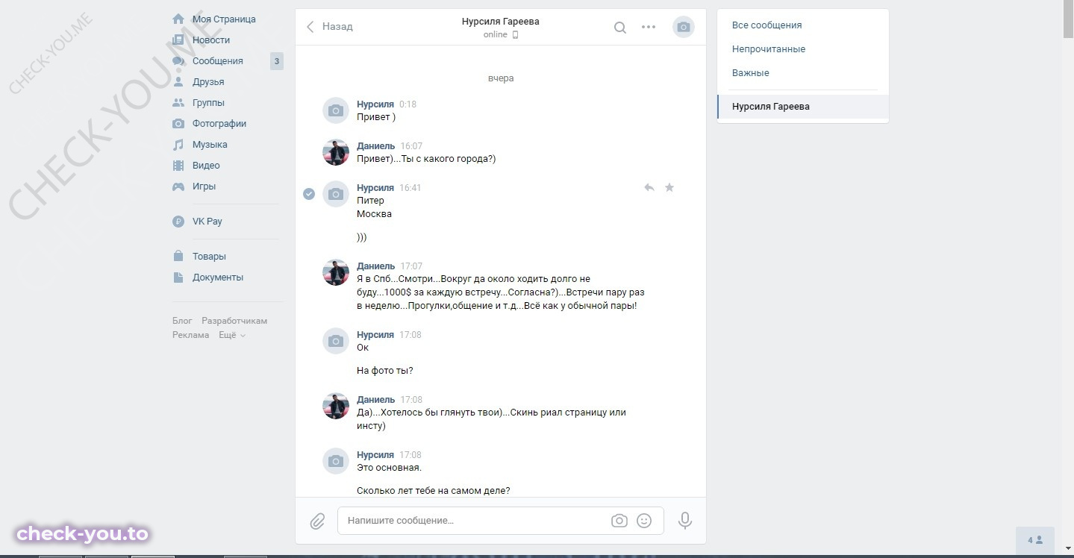
Task: Search within this conversation
Action: (619, 28)
